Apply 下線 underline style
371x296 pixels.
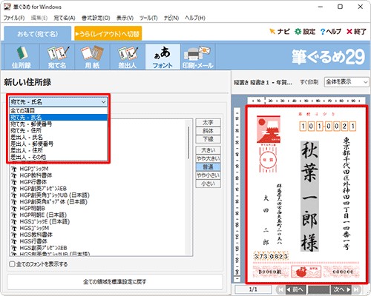pyautogui.click(x=208, y=139)
